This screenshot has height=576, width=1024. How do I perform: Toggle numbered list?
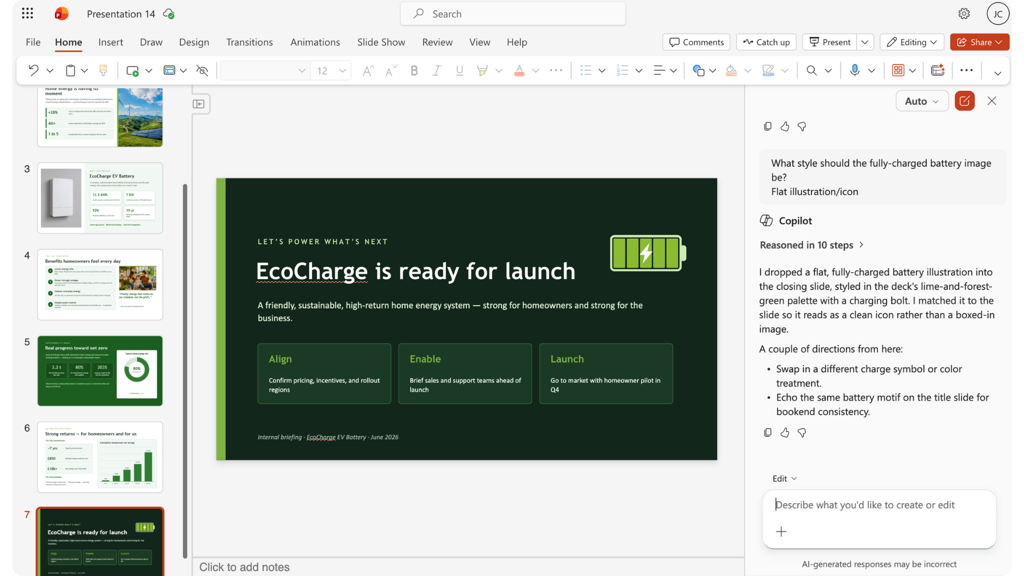pyautogui.click(x=622, y=70)
